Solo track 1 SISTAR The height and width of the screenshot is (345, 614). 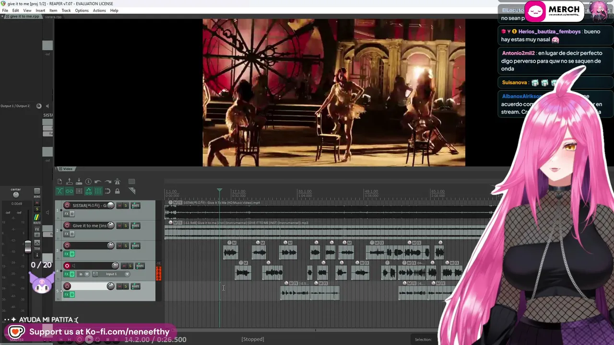[x=126, y=206]
